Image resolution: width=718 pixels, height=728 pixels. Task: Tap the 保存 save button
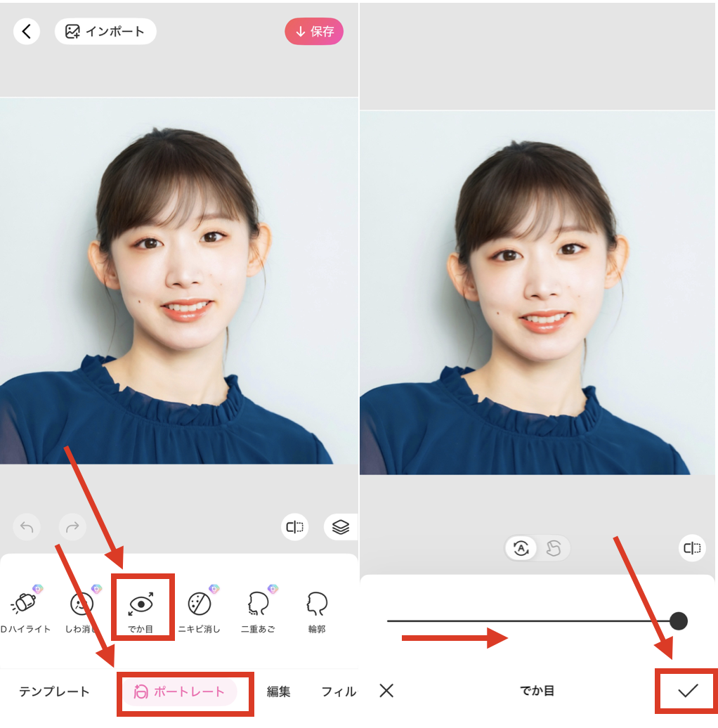(314, 32)
